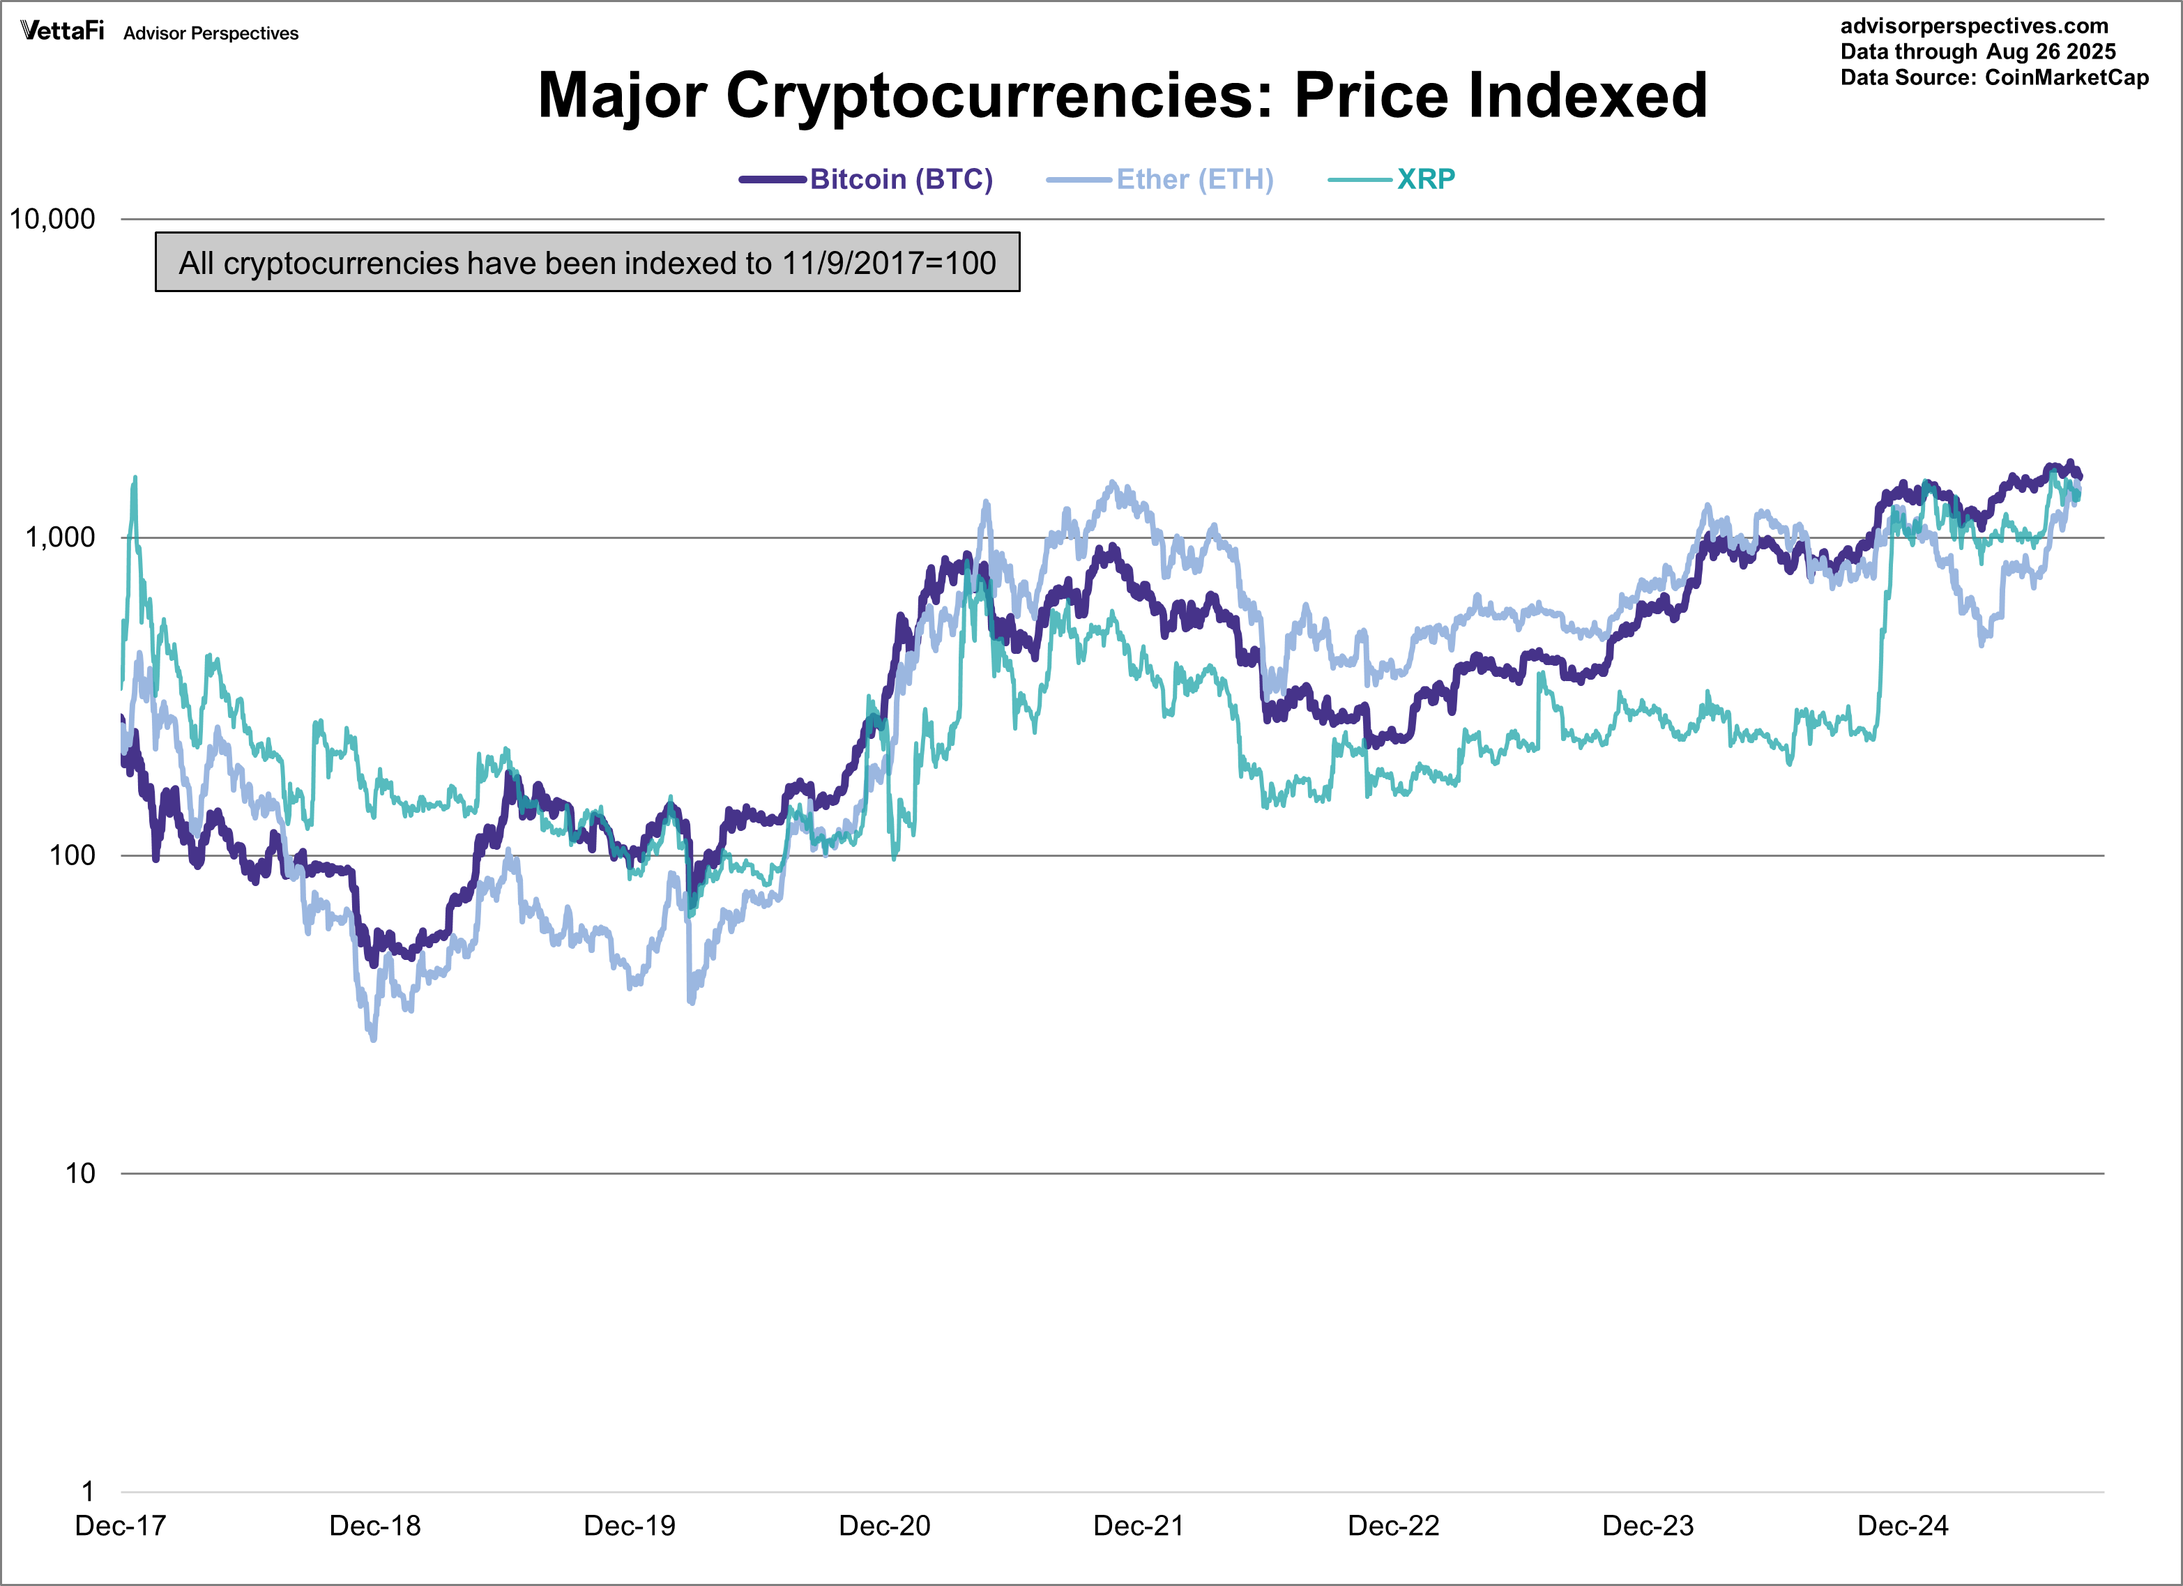Image resolution: width=2183 pixels, height=1586 pixels.
Task: Click the Dec-24 x-axis label
Action: pyautogui.click(x=1902, y=1525)
